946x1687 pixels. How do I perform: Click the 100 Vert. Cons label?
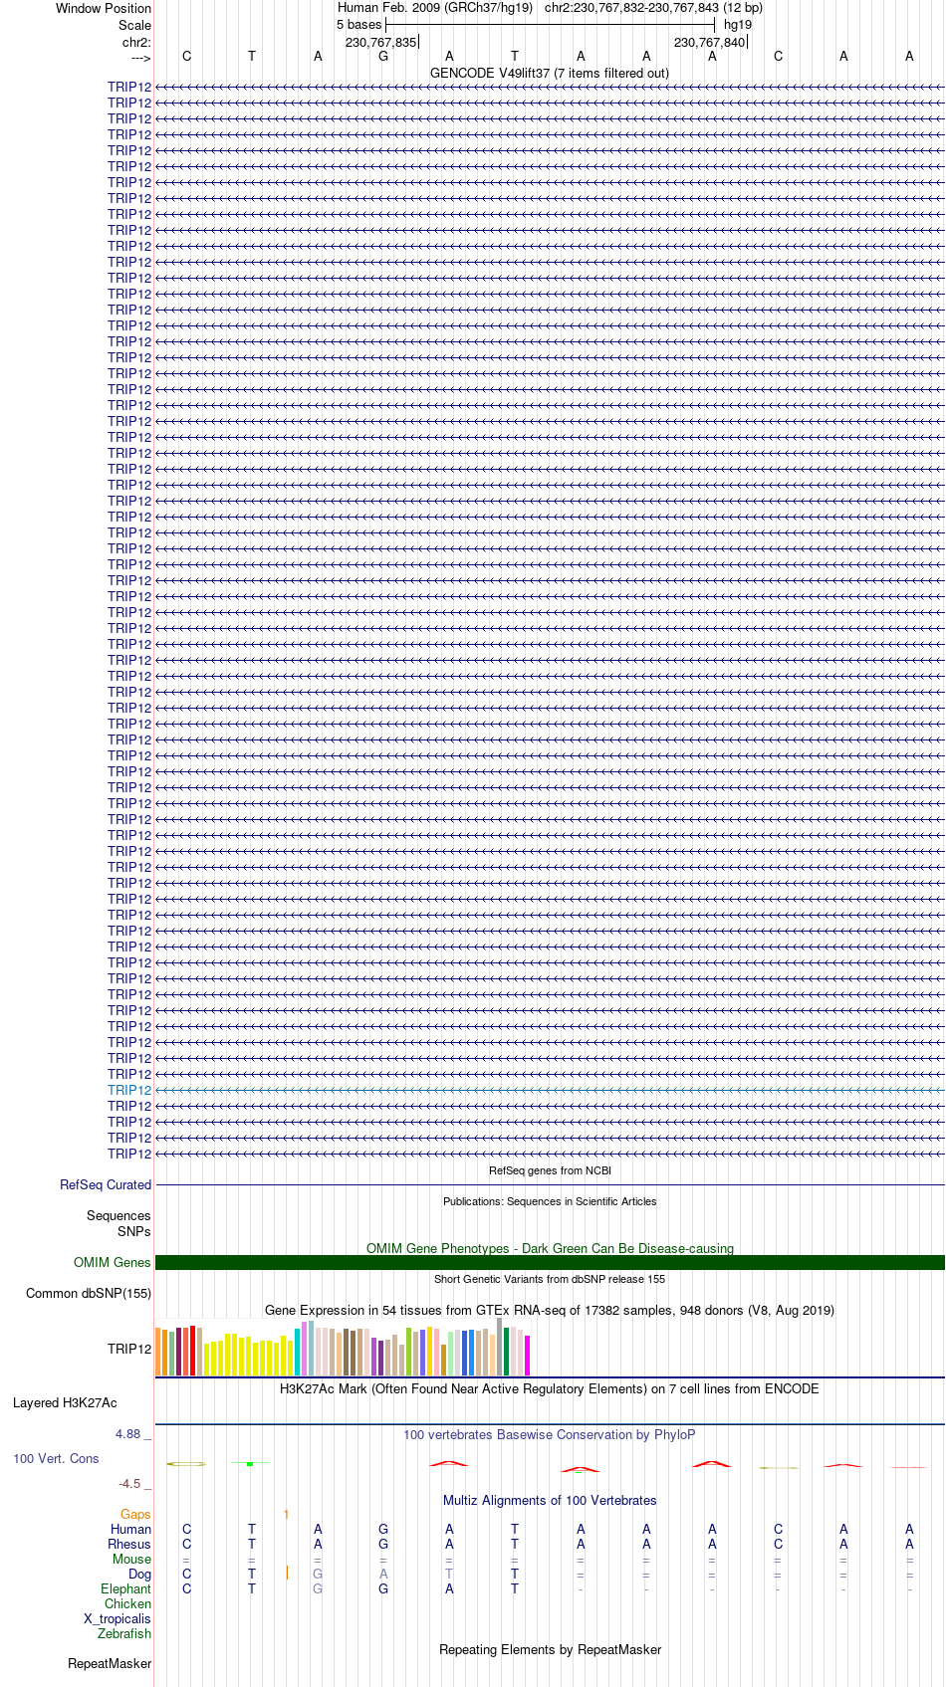pyautogui.click(x=56, y=1458)
